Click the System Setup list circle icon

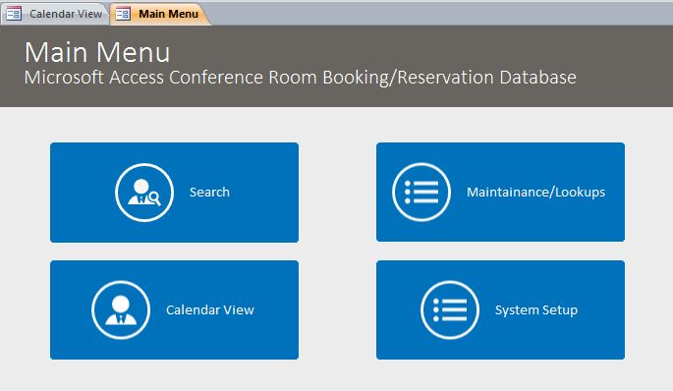pyautogui.click(x=449, y=309)
